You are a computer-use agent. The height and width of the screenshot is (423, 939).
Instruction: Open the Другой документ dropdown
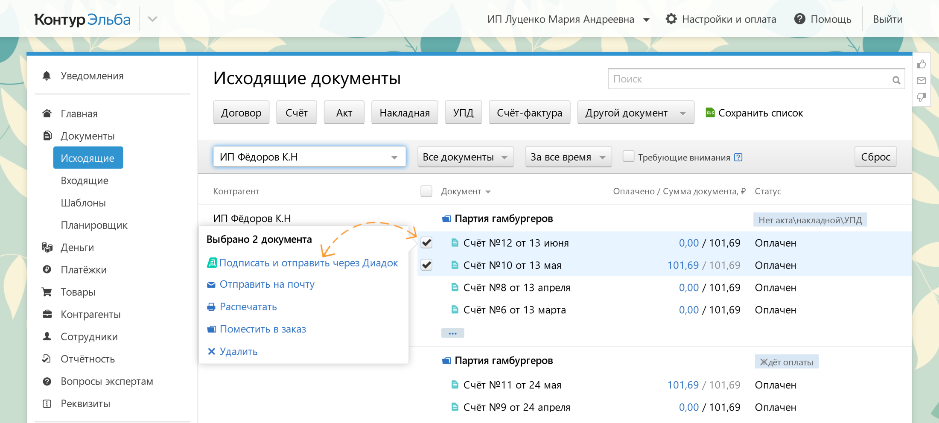[x=635, y=112]
